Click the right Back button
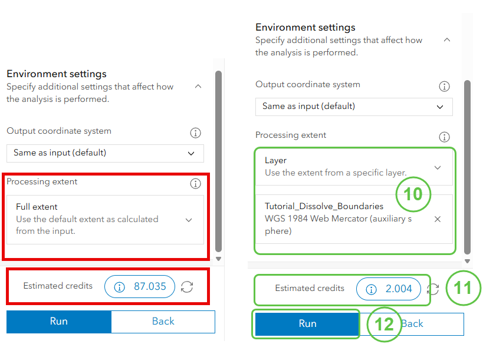 click(x=412, y=324)
